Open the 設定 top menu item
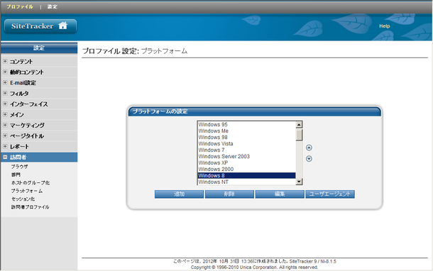The image size is (433, 271). click(53, 6)
